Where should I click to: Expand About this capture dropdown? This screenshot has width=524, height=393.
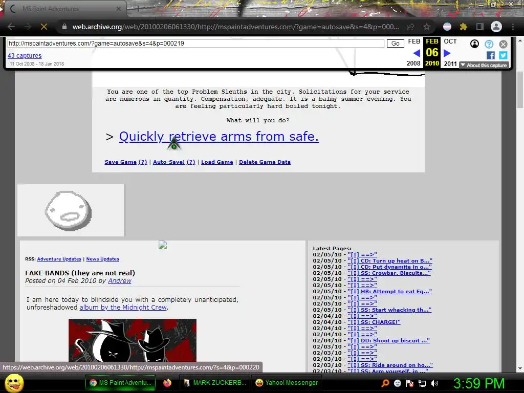pyautogui.click(x=484, y=65)
